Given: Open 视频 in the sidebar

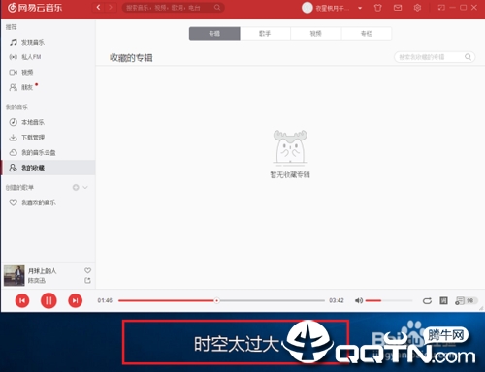Looking at the screenshot, I should [x=48, y=72].
